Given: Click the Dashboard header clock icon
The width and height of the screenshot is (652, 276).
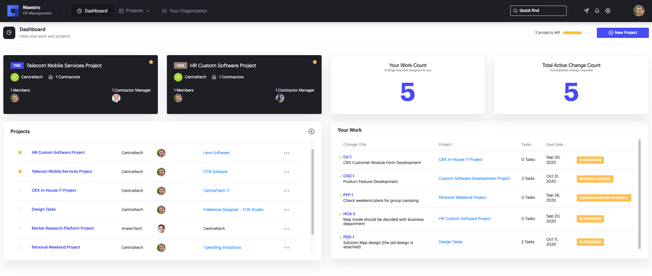Looking at the screenshot, I should point(9,33).
